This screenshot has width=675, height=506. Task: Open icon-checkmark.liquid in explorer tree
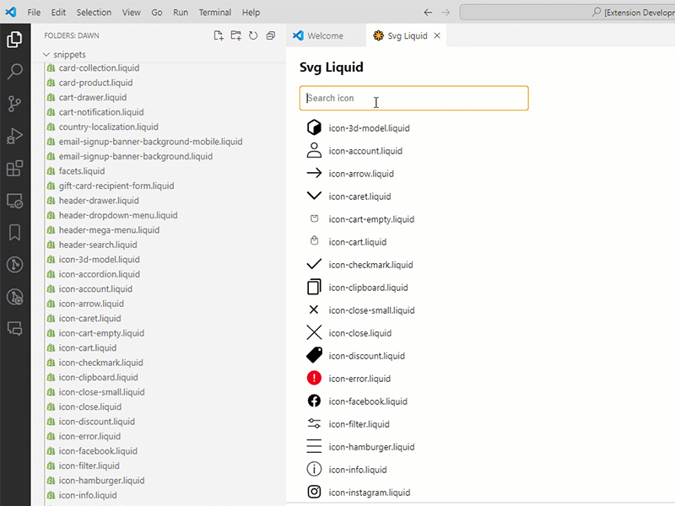tap(100, 363)
